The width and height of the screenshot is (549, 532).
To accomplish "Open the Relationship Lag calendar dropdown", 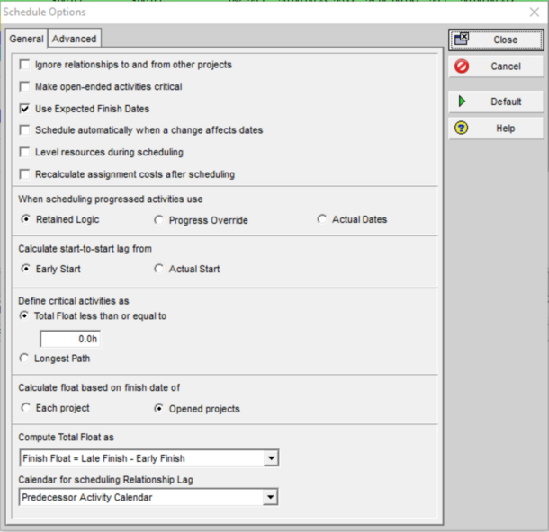I will coord(272,497).
